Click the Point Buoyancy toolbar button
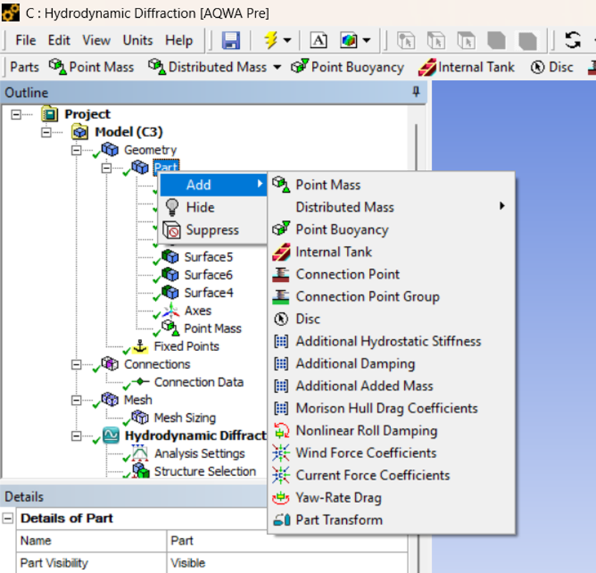 pyautogui.click(x=348, y=67)
